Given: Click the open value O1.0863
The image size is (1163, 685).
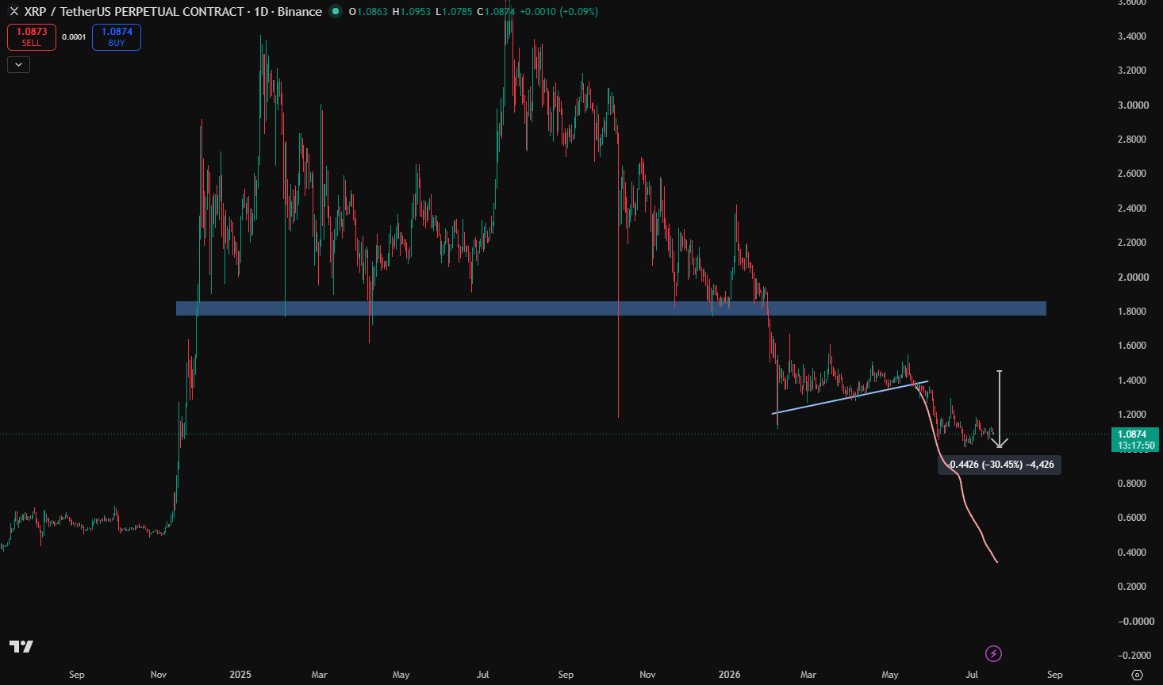Looking at the screenshot, I should pos(368,12).
